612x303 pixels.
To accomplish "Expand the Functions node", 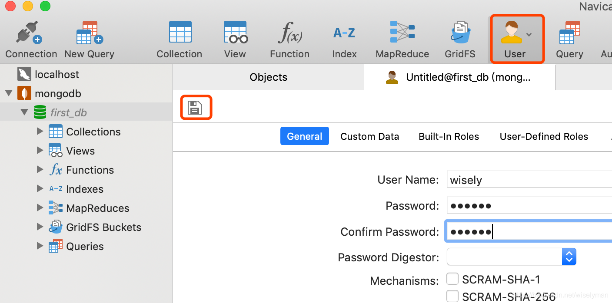I will coord(40,169).
